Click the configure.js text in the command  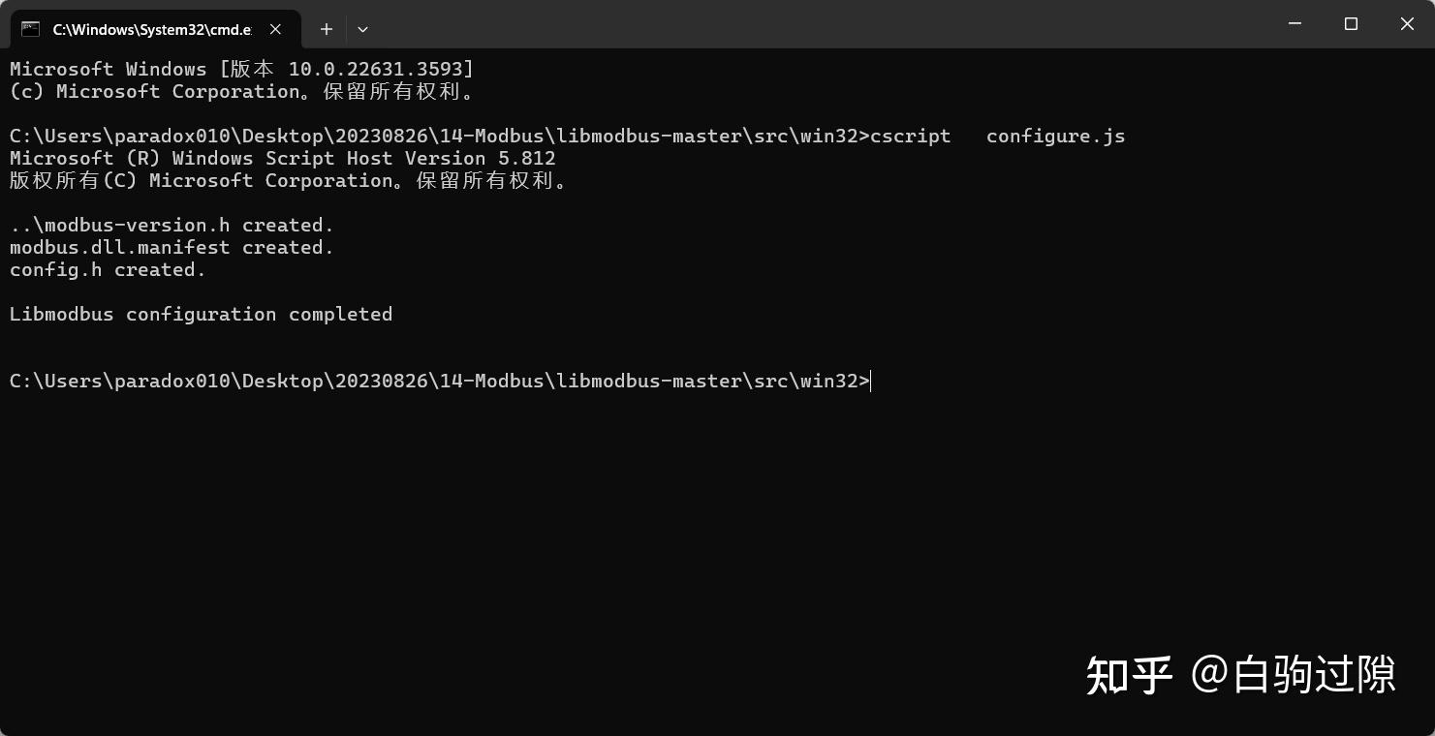coord(1055,137)
